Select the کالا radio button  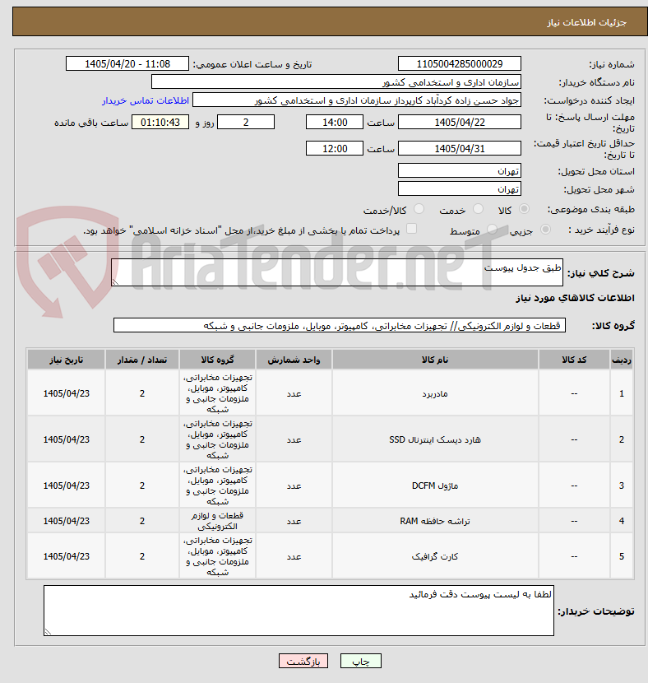(x=525, y=209)
